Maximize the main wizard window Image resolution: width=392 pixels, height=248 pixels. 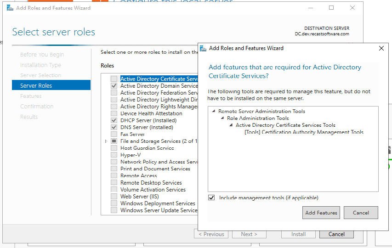coord(331,8)
